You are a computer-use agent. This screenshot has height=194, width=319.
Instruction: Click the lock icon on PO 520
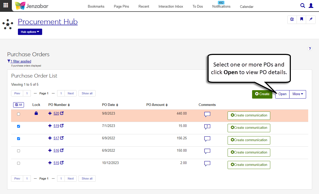point(36,113)
